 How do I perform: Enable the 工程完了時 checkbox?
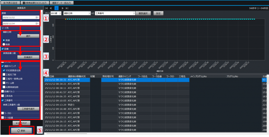(x=4, y=75)
